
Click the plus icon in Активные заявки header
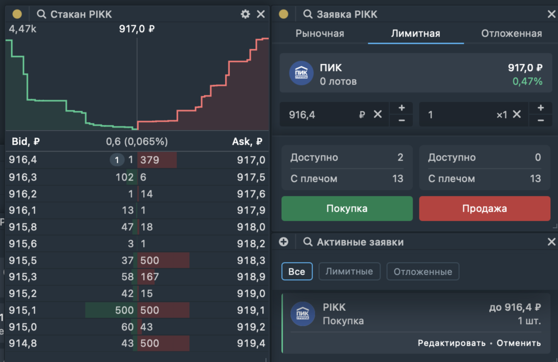pyautogui.click(x=284, y=242)
